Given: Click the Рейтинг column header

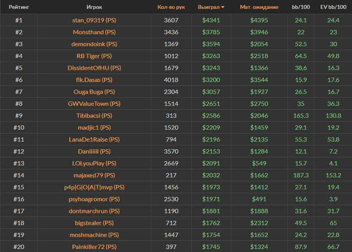Looking at the screenshot, I should point(18,8).
